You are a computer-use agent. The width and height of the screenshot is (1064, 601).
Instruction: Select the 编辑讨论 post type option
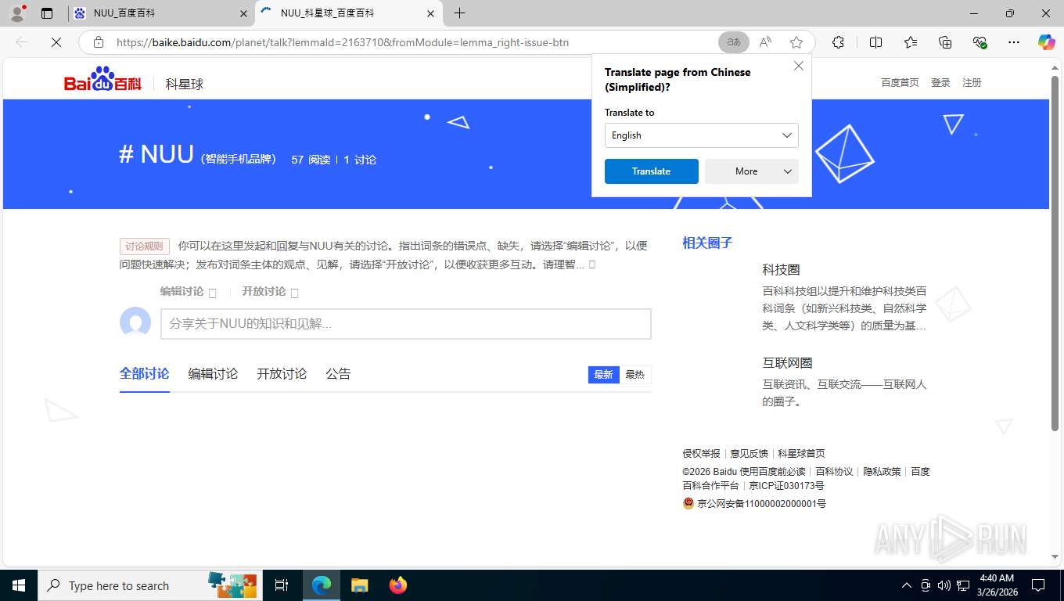188,291
